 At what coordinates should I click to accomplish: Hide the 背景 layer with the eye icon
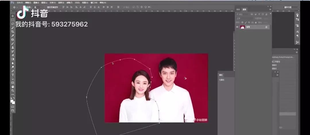coord(237,27)
